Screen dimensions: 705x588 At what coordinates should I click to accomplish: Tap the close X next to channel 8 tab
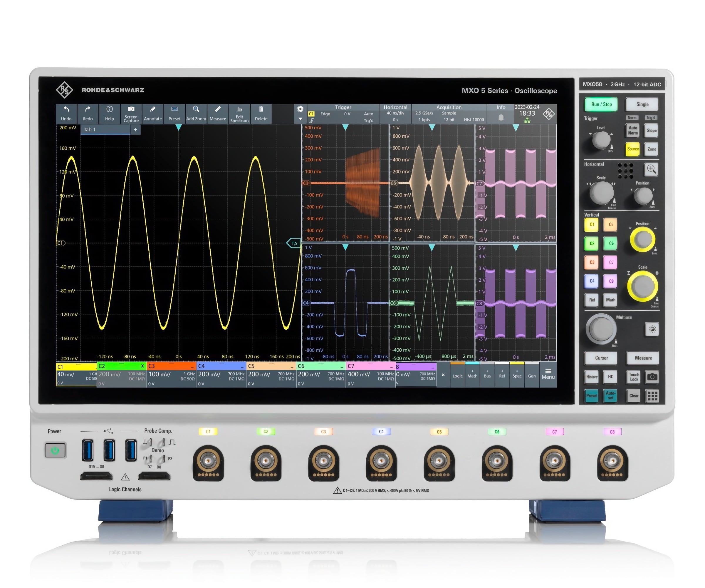point(443,375)
